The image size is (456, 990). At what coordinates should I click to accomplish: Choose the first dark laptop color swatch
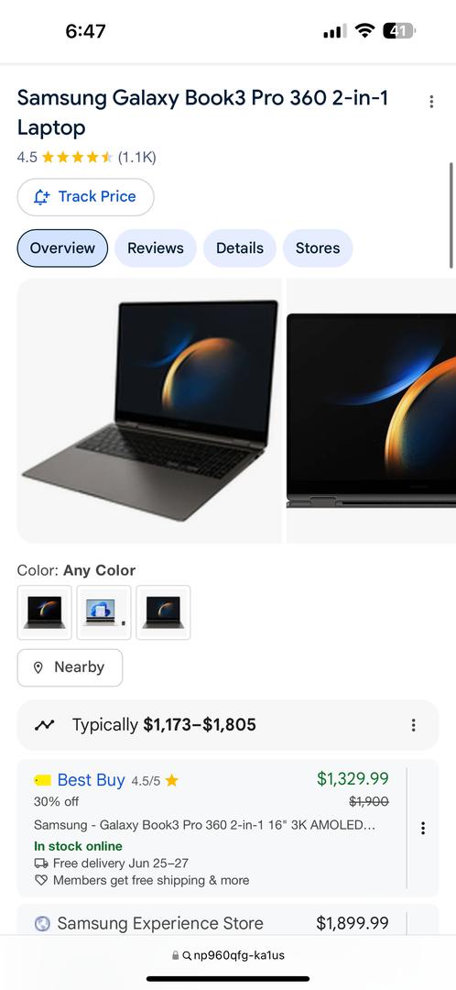click(x=44, y=612)
